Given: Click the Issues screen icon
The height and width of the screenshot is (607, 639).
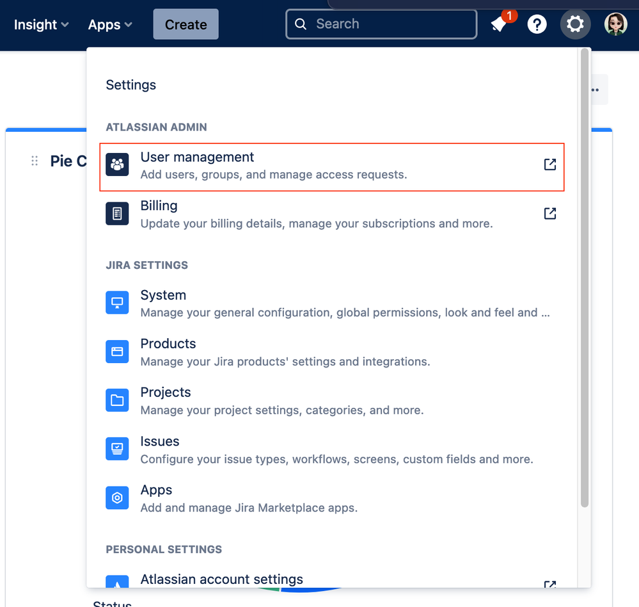Looking at the screenshot, I should (117, 449).
